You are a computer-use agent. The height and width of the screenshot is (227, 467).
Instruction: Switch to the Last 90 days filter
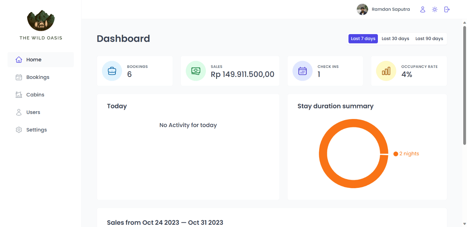point(429,39)
